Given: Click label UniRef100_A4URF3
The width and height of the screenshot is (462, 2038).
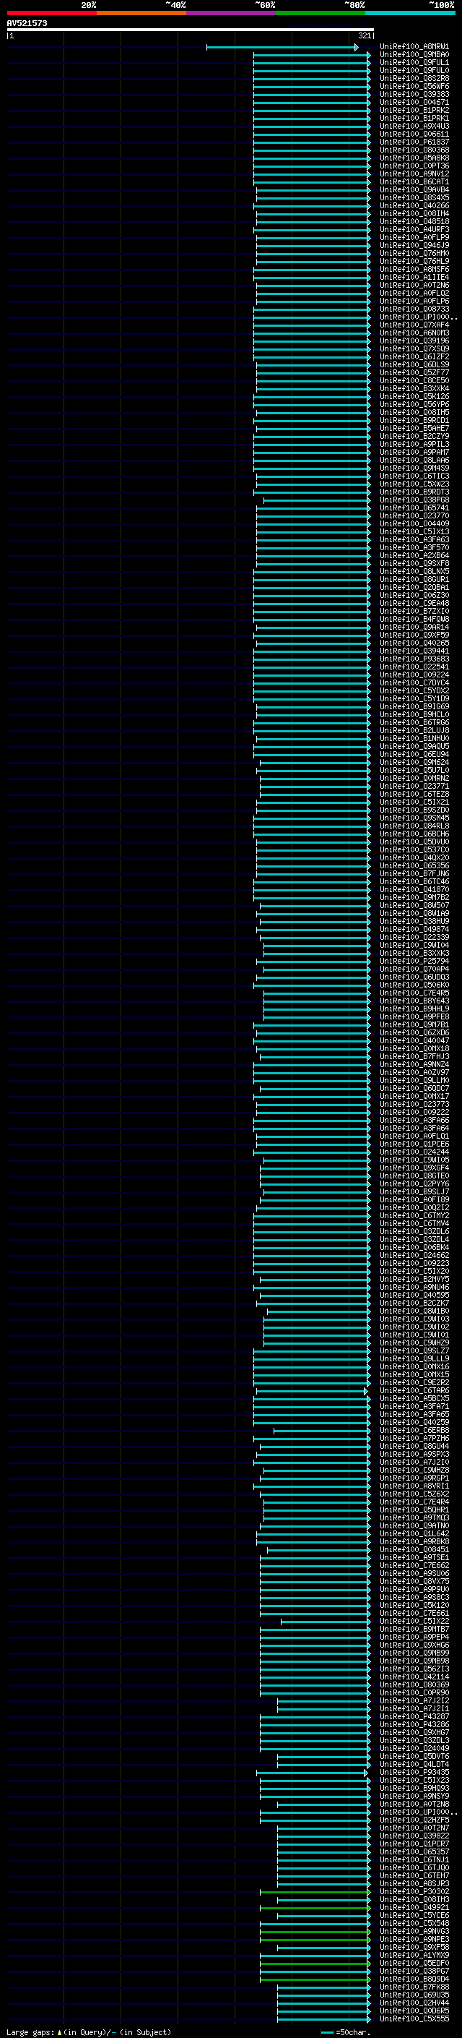Looking at the screenshot, I should (414, 229).
